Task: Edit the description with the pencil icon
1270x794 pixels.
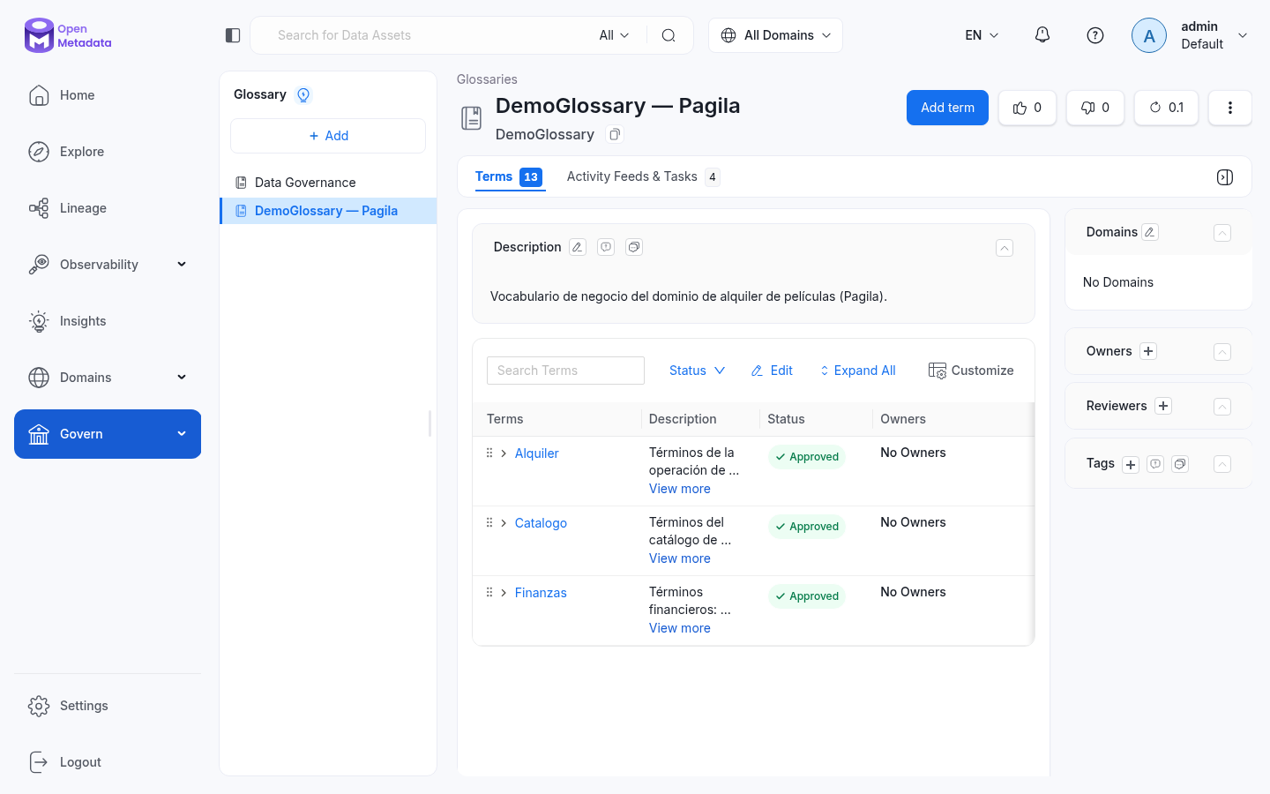Action: 578,247
